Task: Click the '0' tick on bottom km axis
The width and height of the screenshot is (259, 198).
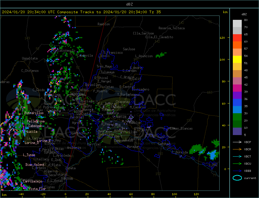Action: click(x=65, y=194)
